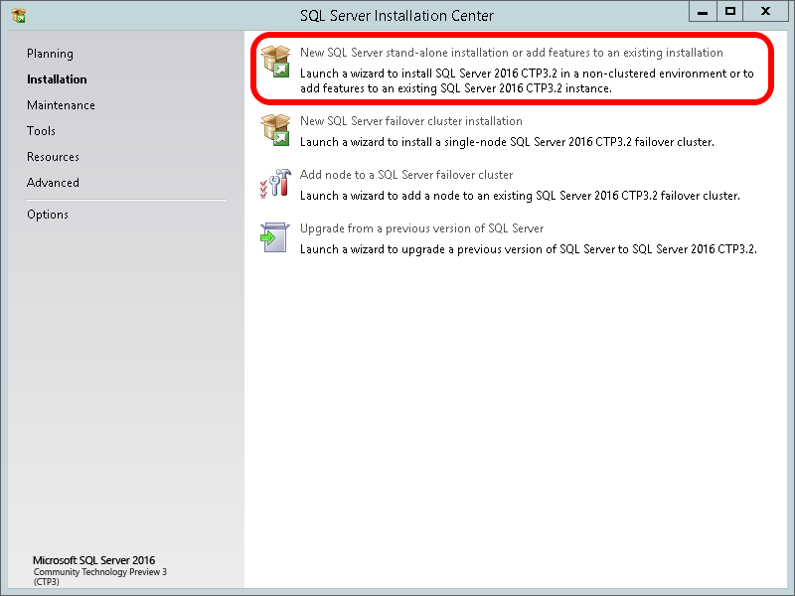The image size is (795, 596).
Task: Click the SQL Server app icon in title bar
Action: coord(18,16)
